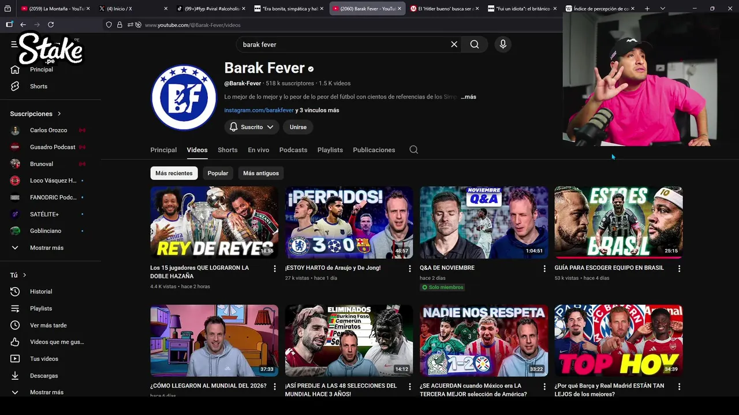Open the Podcasts channel tab
The width and height of the screenshot is (739, 415).
point(293,150)
